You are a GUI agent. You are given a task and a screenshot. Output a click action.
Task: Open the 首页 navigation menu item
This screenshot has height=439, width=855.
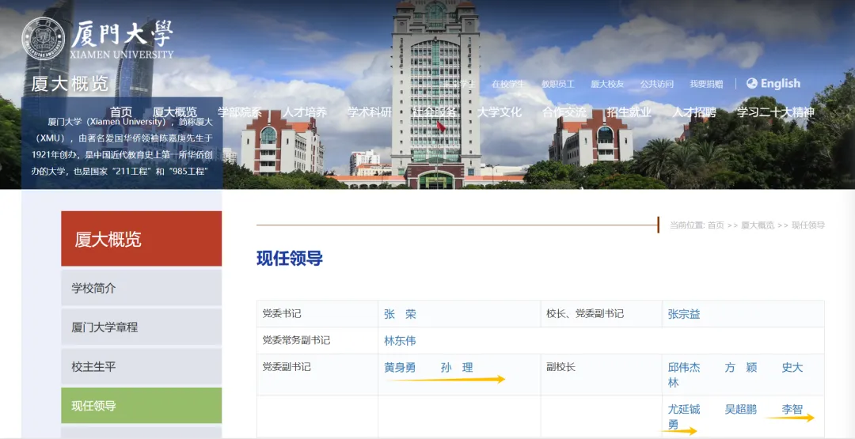click(x=121, y=112)
